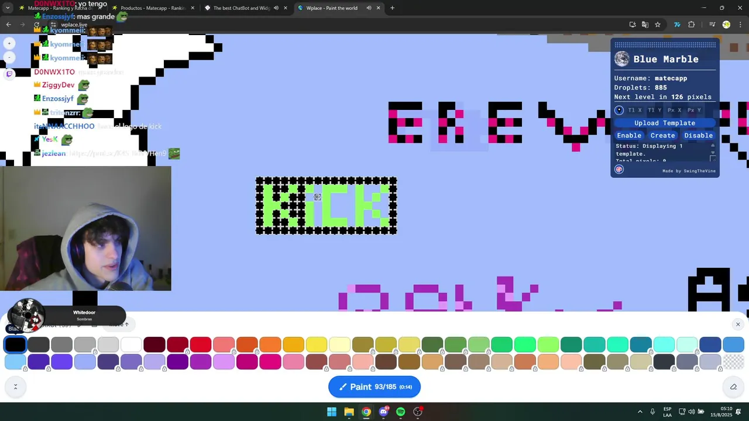Enable the Blue Marble template
749x421 pixels.
tap(629, 135)
